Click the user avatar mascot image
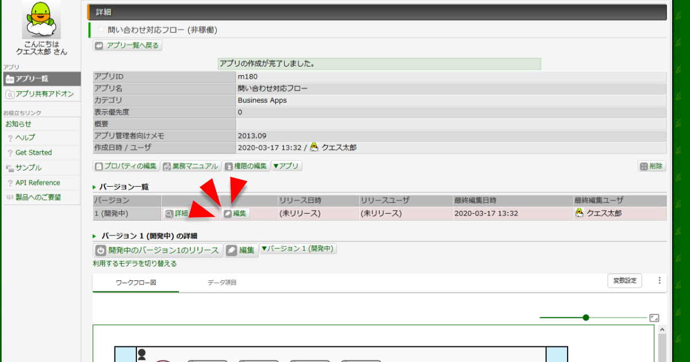Screen dimensions: 690x362 pos(41,20)
